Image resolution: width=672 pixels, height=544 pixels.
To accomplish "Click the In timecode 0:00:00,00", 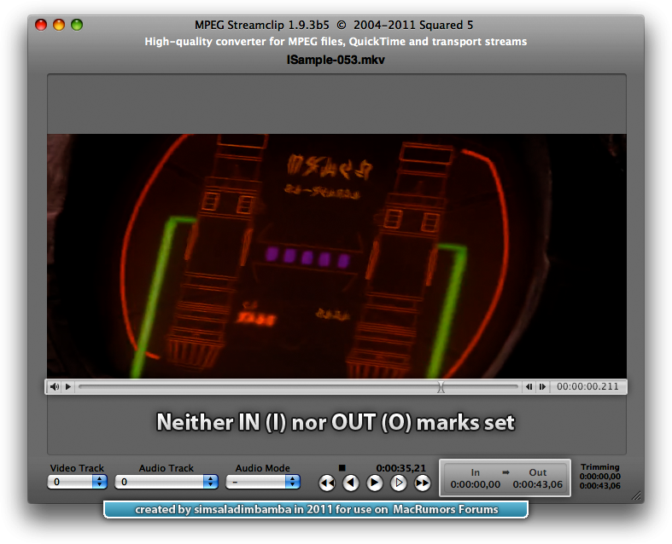I will [476, 484].
